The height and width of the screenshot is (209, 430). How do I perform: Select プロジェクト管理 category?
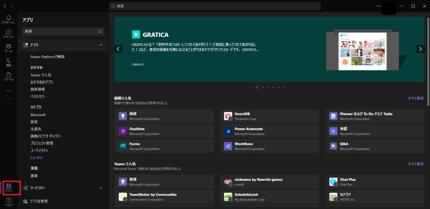42,143
